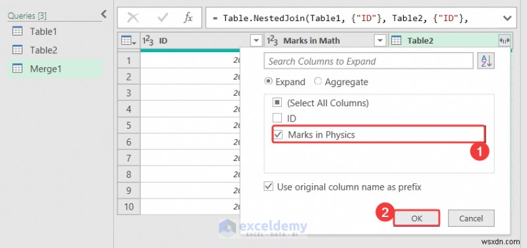Open the Marks in Math filter dropdown
Viewport: 527px width, 248px height.
(380, 41)
